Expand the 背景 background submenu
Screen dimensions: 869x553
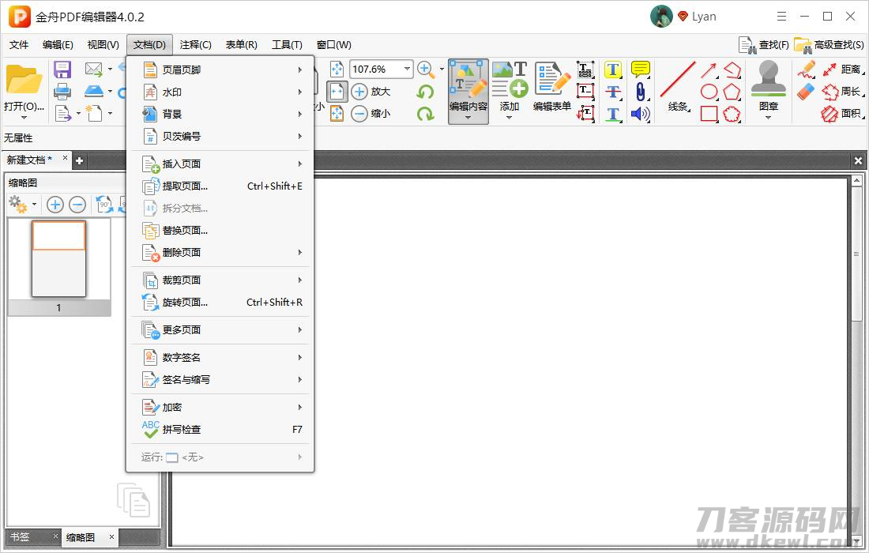coord(220,114)
